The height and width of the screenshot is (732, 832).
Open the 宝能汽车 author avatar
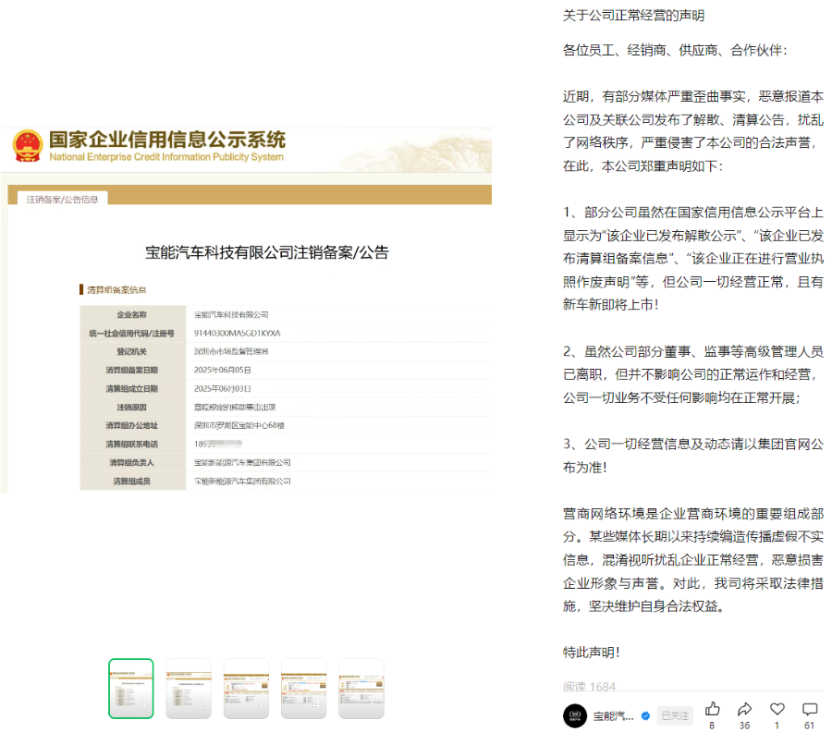[x=575, y=716]
